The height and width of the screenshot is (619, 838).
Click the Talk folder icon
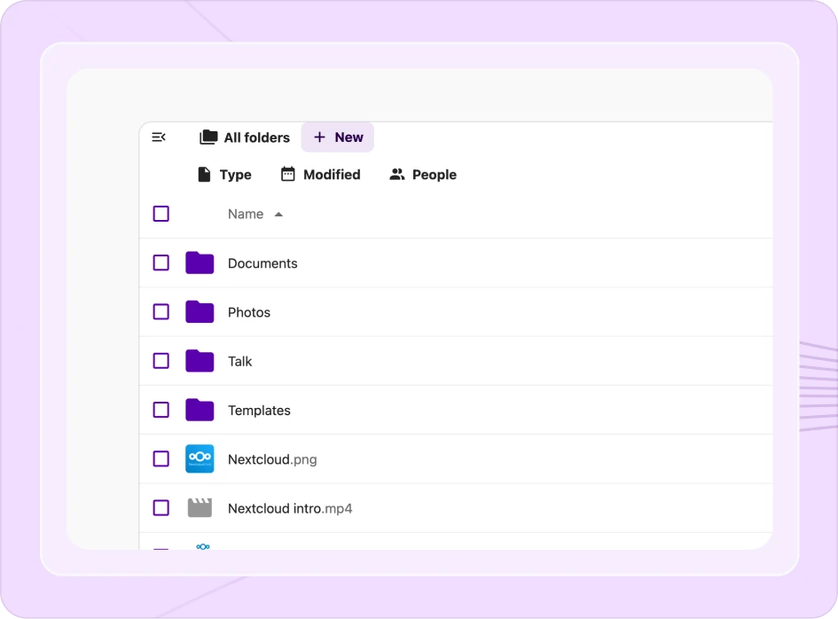click(x=200, y=361)
